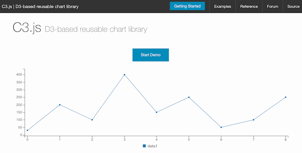
Task: Click the 200 y-axis tick label
Action: 19,105
